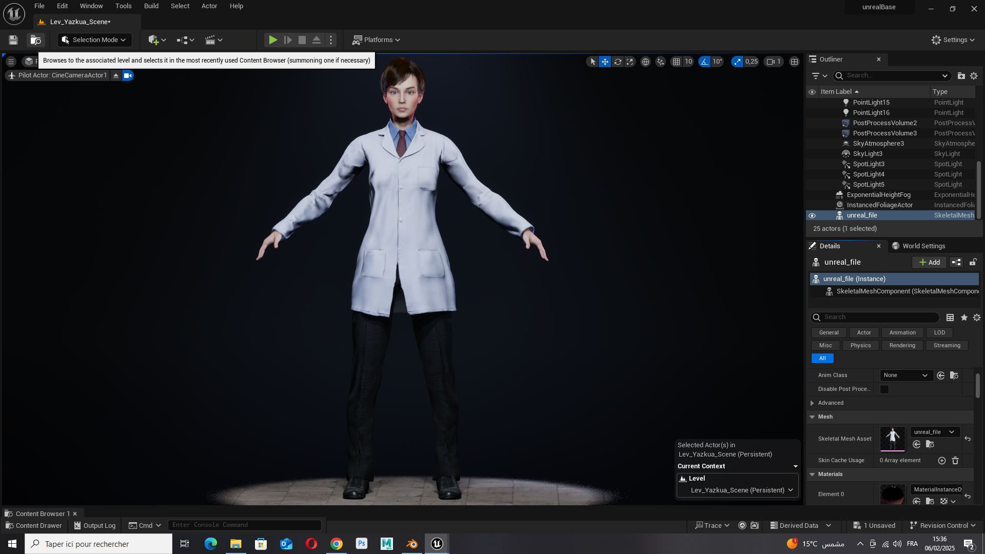Cycle the world/local coordinate globe icon
Viewport: 985px width, 554px height.
tap(645, 62)
